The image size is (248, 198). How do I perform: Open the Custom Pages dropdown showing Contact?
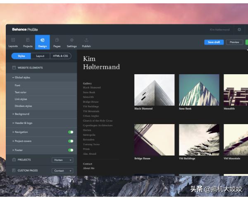[62, 170]
